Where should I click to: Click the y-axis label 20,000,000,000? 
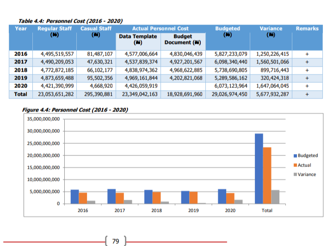(x=43, y=155)
